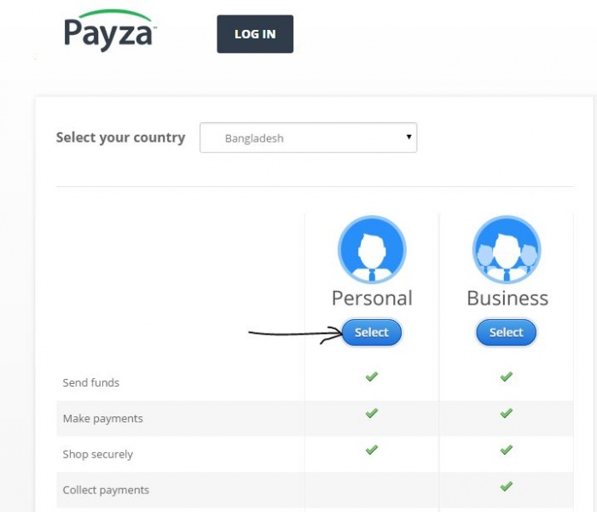Screen dimensions: 597x512
Task: Click the Collect payments feature label
Action: point(106,491)
